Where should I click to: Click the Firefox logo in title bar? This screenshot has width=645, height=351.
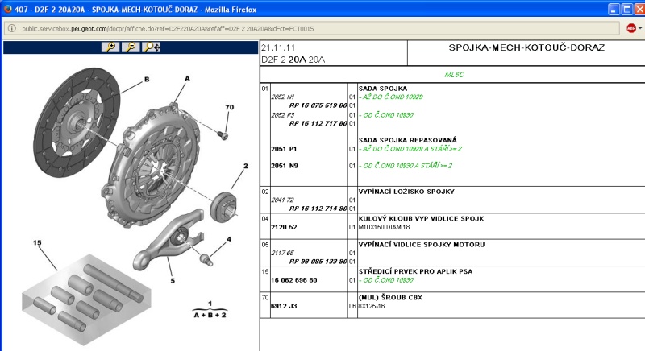7,9
